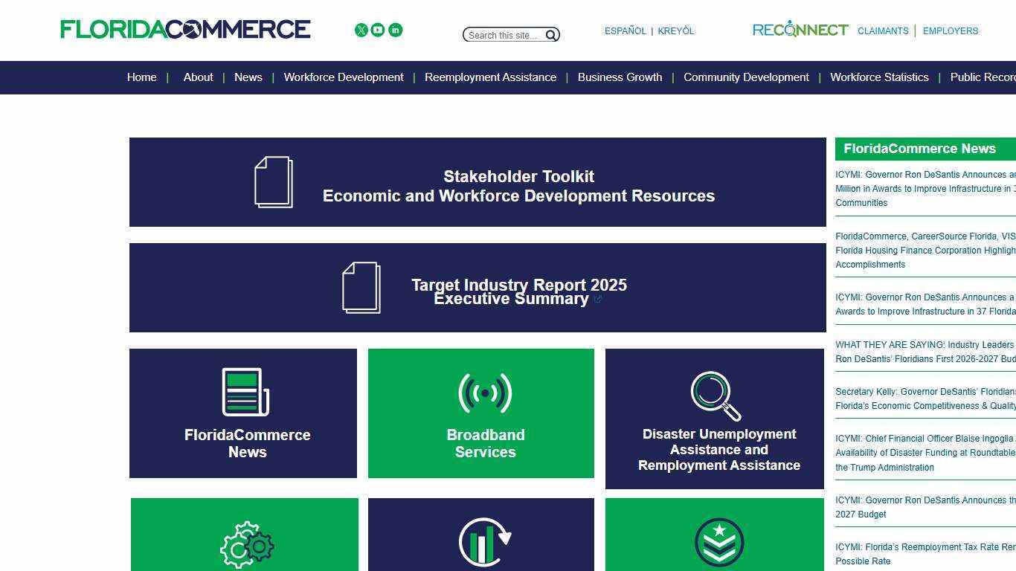This screenshot has height=571, width=1016.
Task: Select the About menu item
Action: point(198,77)
